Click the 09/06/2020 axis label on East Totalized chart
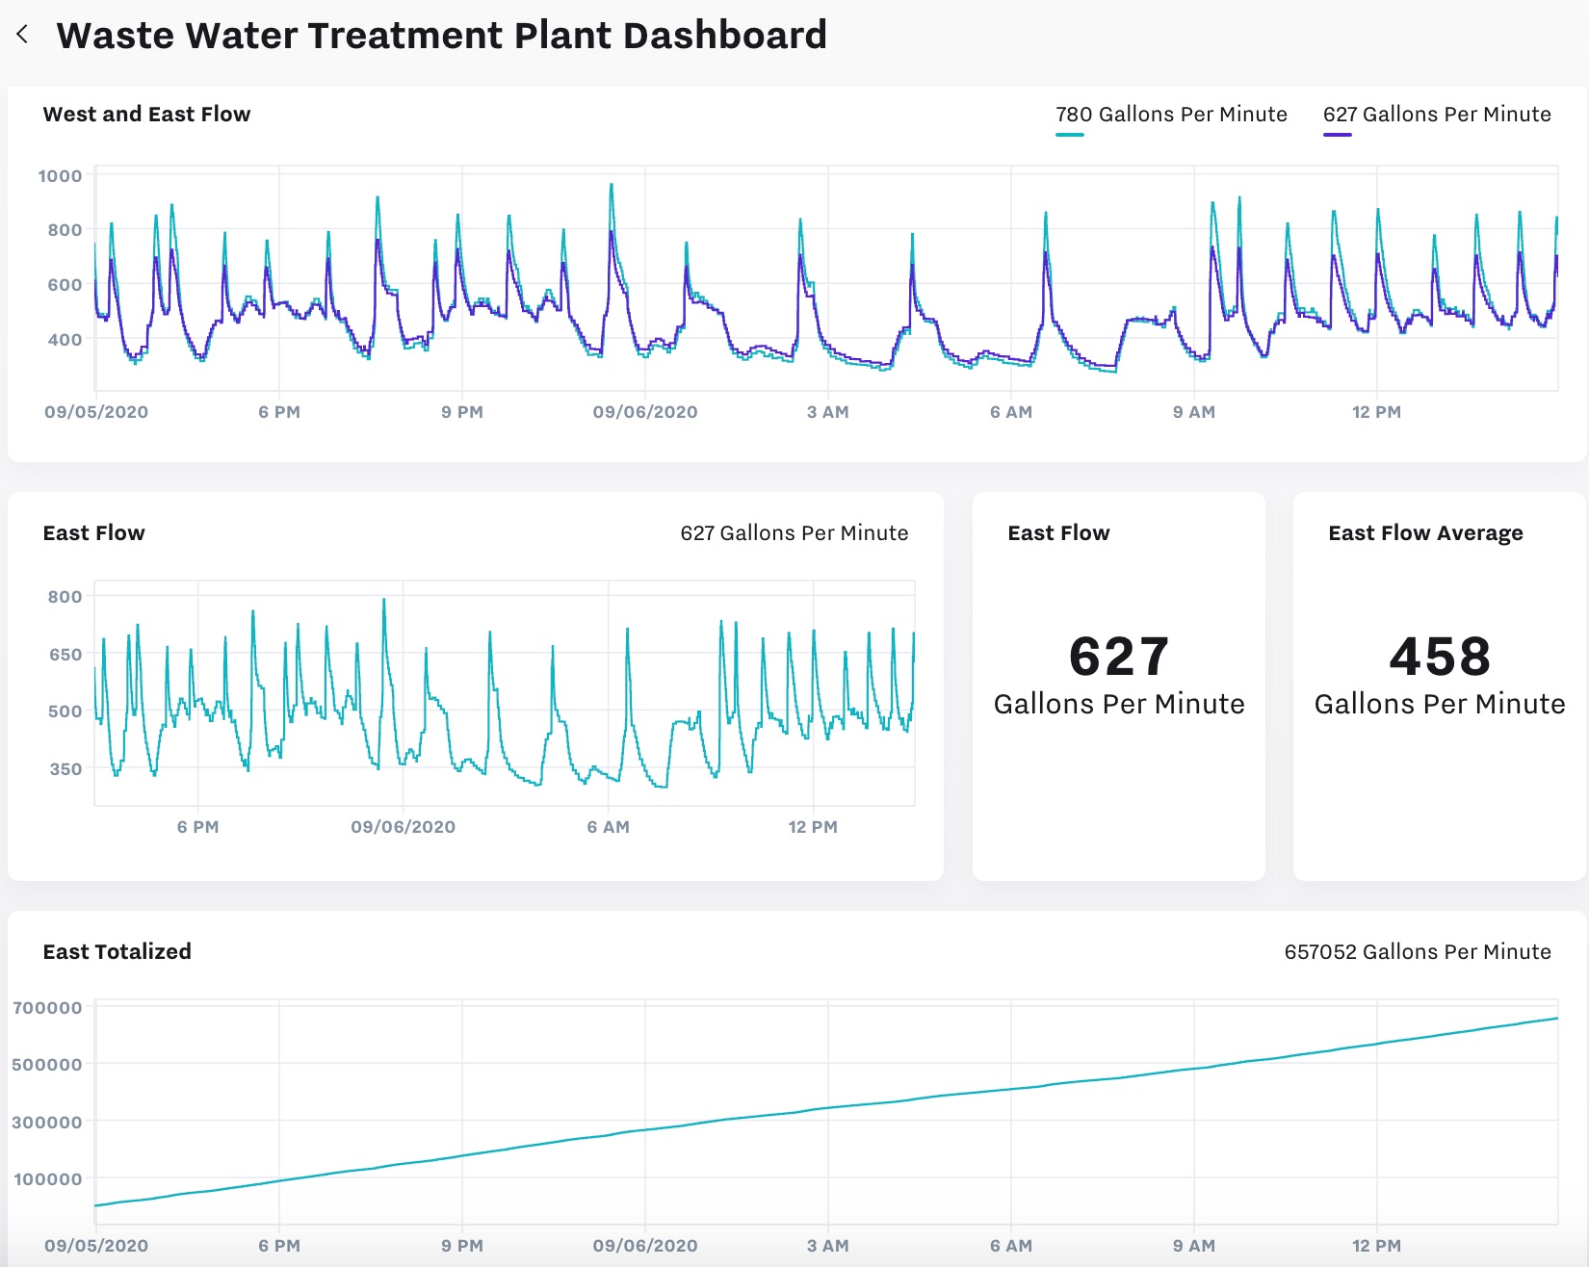 (645, 1246)
